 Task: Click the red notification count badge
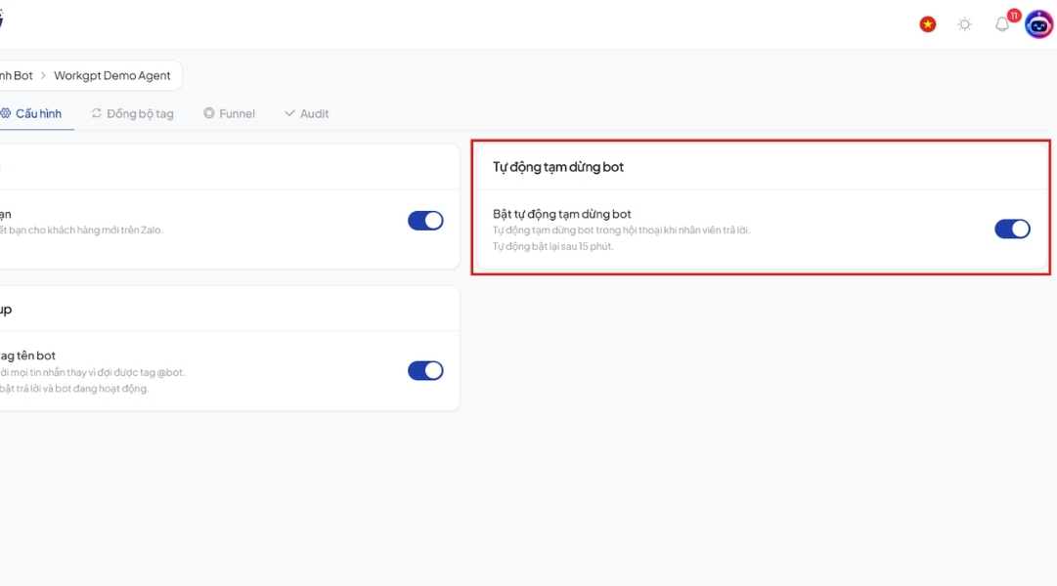1014,16
